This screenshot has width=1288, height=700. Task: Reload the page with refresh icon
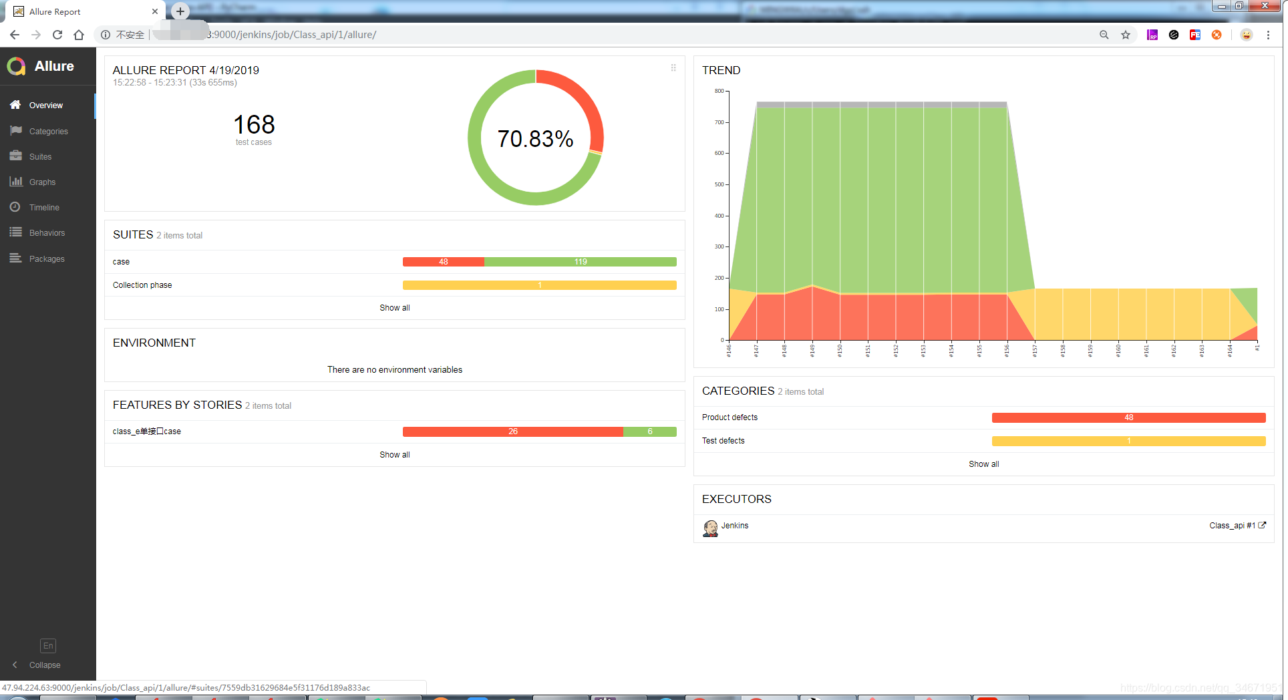pos(57,35)
